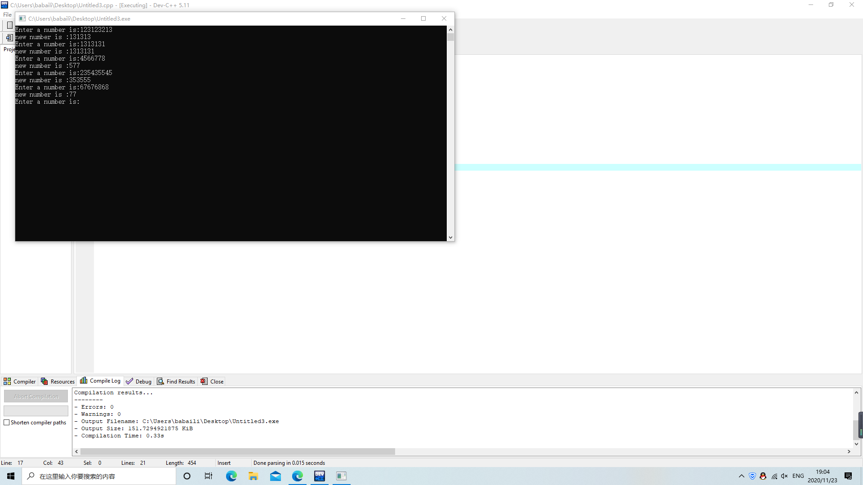863x485 pixels.
Task: Open the Debug tab
Action: click(x=139, y=381)
